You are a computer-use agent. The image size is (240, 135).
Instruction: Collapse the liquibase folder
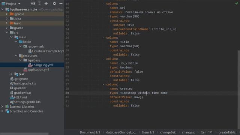coord(20,60)
